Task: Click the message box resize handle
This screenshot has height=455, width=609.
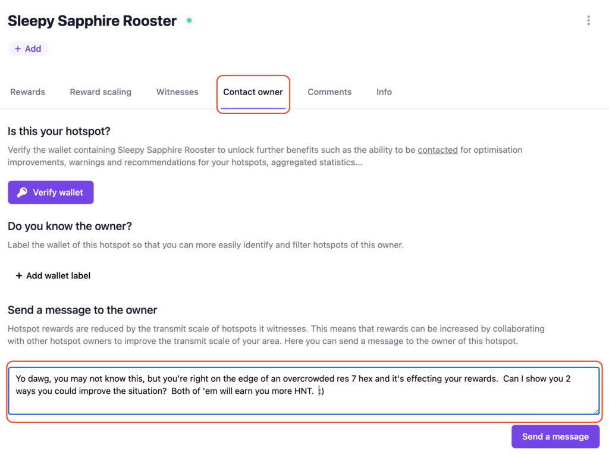Action: pyautogui.click(x=595, y=410)
